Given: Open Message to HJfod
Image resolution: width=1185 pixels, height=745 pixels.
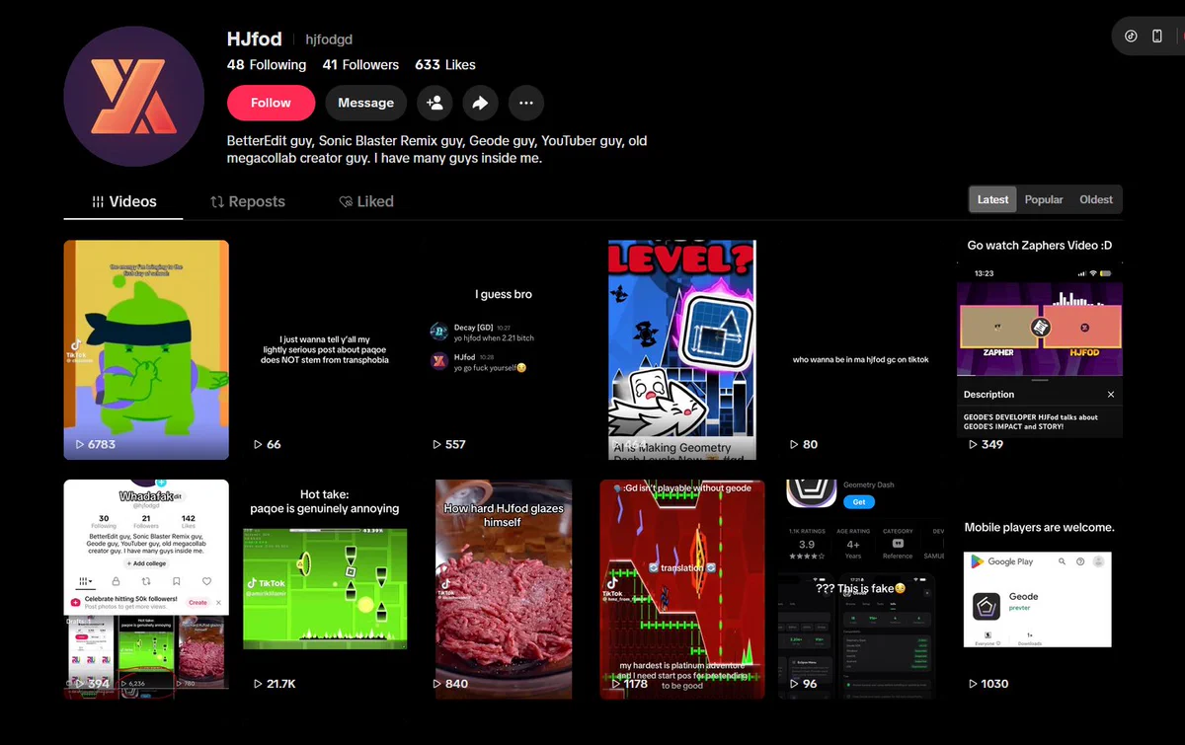Looking at the screenshot, I should click(x=365, y=103).
